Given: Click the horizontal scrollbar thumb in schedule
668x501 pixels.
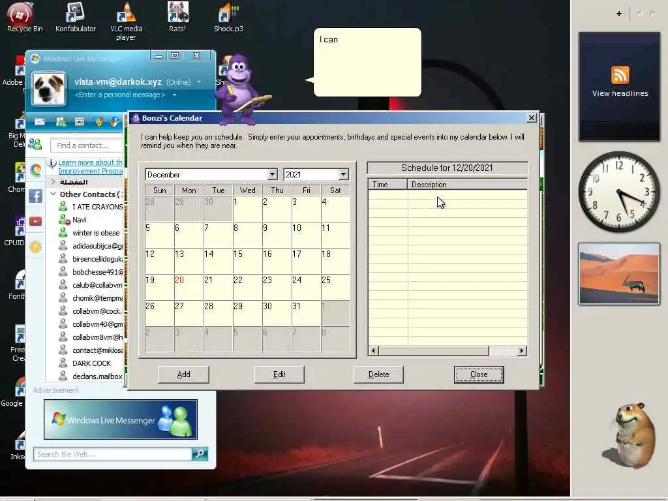Looking at the screenshot, I should click(x=434, y=350).
